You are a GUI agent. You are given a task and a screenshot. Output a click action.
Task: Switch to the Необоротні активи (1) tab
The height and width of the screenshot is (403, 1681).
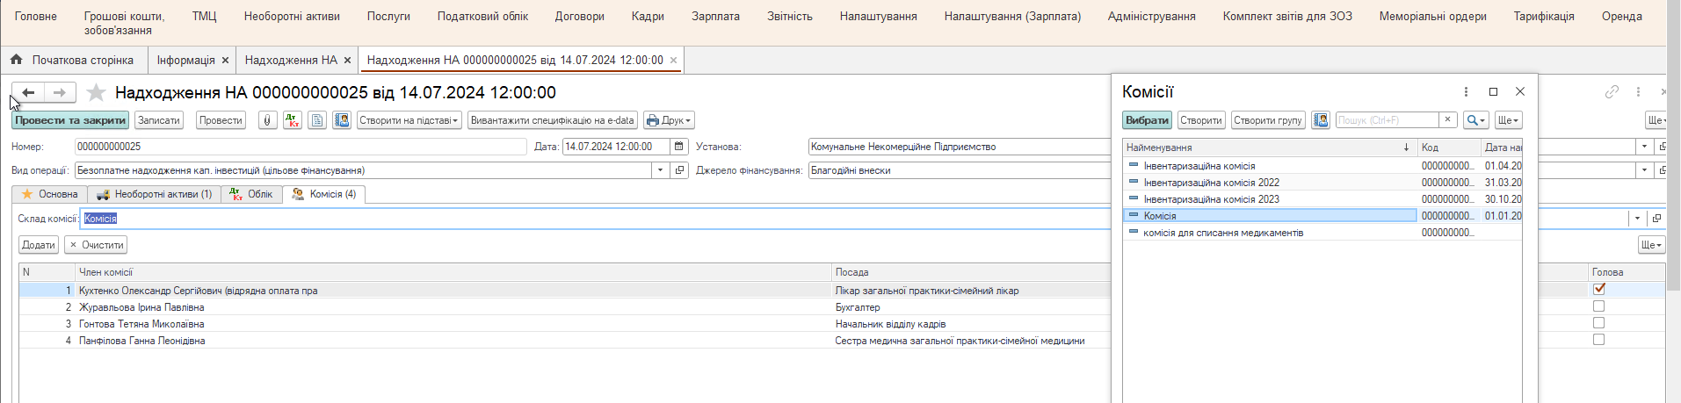click(x=154, y=194)
